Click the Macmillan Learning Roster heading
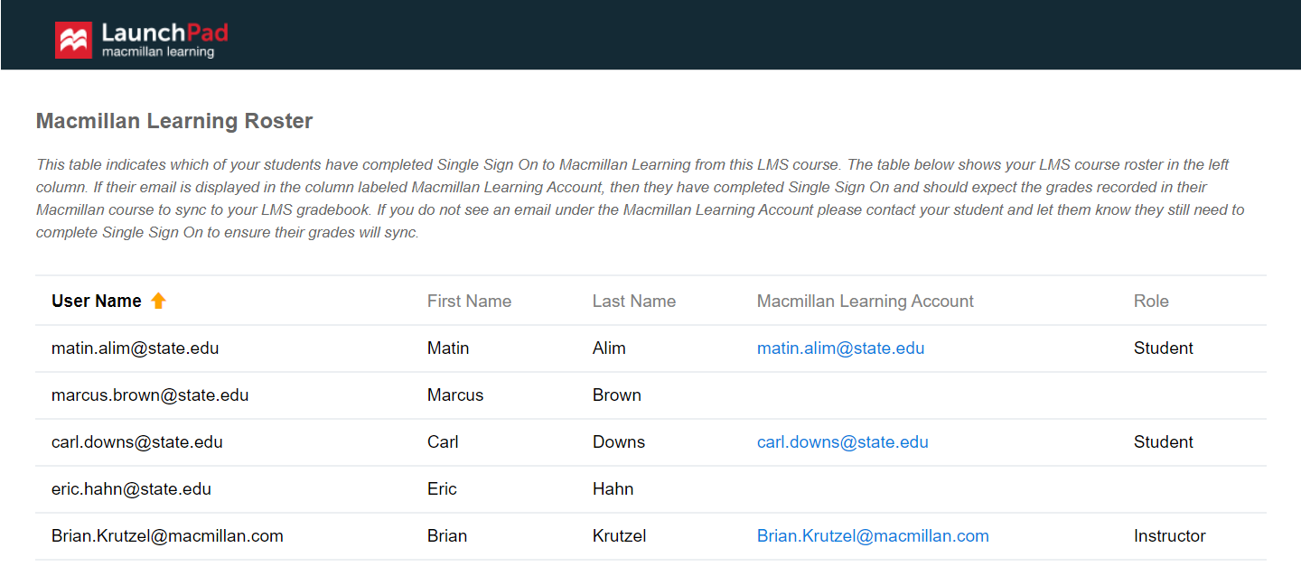Screen dimensions: 1301x585 [x=173, y=121]
